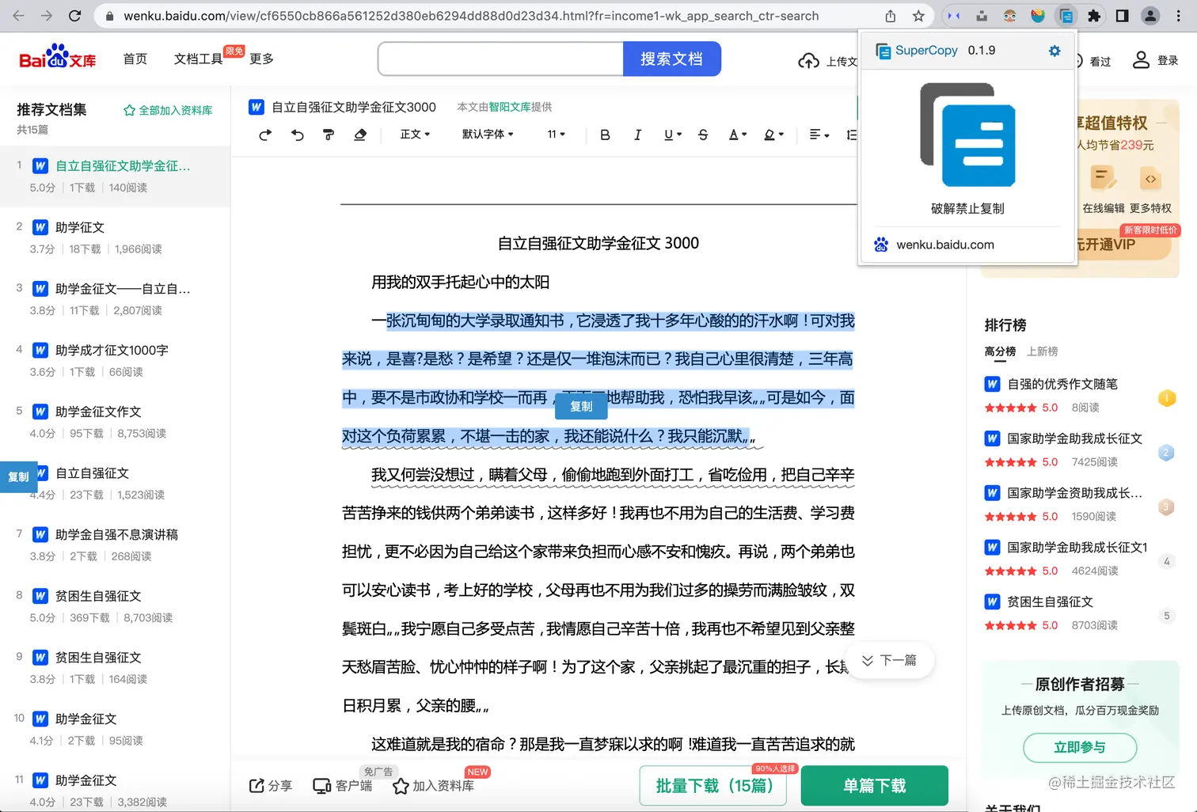Open the paragraph style 正文 dropdown

(x=415, y=135)
